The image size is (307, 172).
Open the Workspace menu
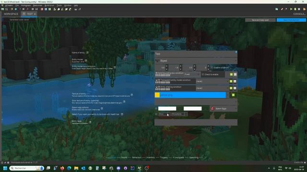[x=26, y=5]
